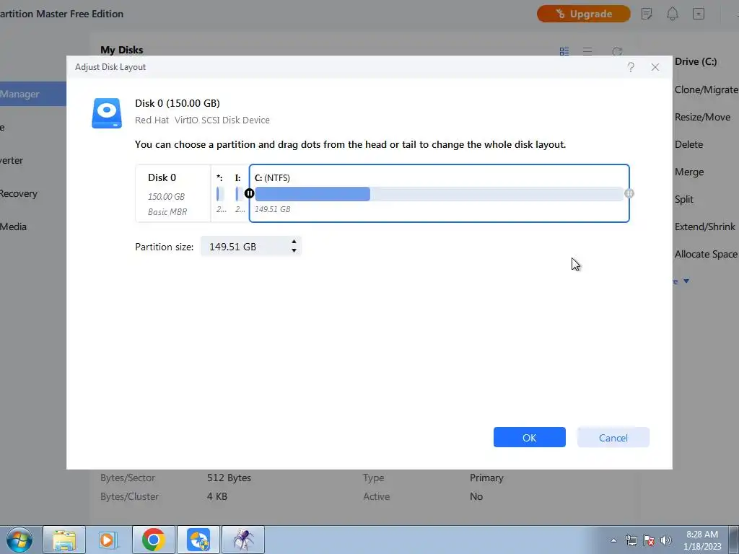The image size is (739, 554).
Task: Grab the head dot of C: partition
Action: coord(249,193)
